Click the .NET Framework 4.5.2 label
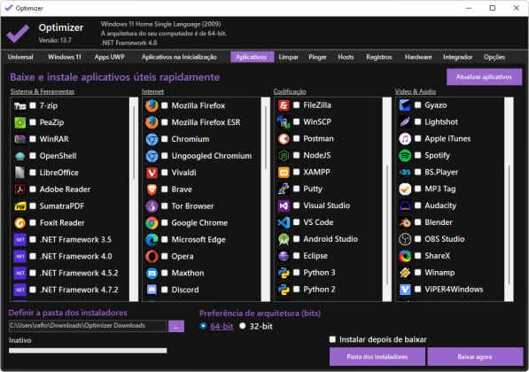 [79, 273]
